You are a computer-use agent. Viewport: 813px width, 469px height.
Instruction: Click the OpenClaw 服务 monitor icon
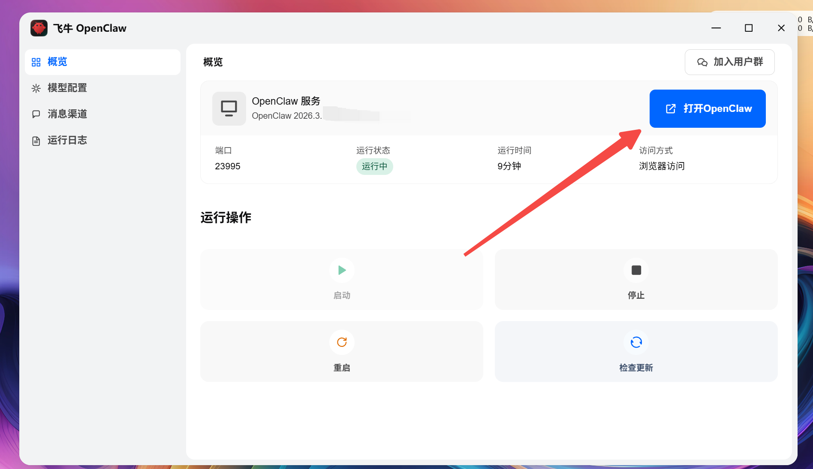pos(229,108)
